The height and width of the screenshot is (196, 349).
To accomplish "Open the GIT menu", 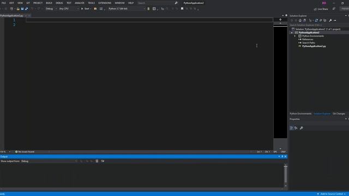I will (x=28, y=3).
